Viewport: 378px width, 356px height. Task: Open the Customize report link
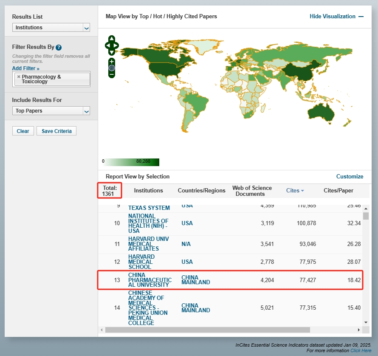[350, 177]
